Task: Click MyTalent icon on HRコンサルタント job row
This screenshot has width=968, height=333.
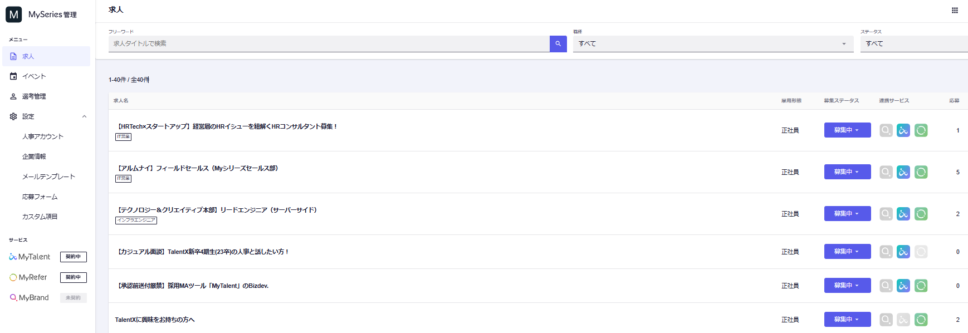Action: (x=903, y=130)
